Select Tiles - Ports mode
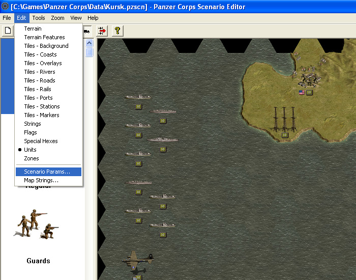 coord(49,98)
